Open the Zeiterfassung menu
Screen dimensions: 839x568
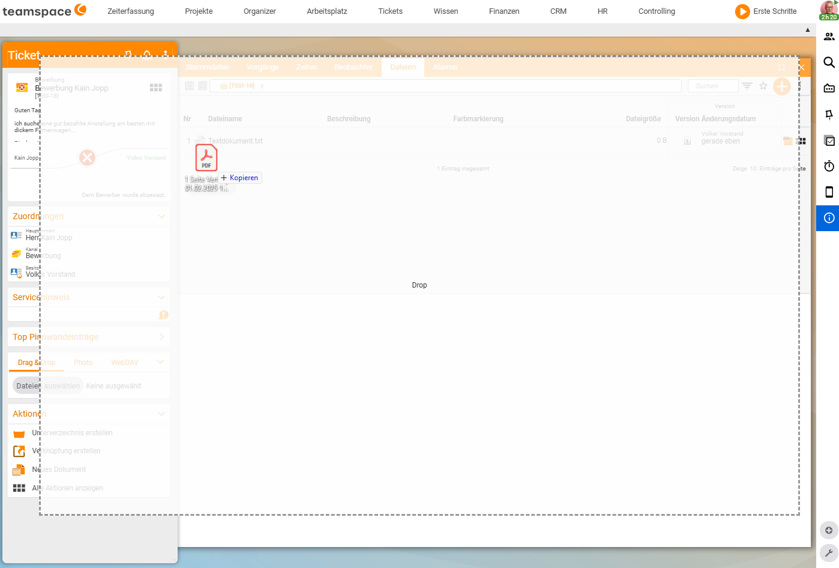[x=131, y=11]
